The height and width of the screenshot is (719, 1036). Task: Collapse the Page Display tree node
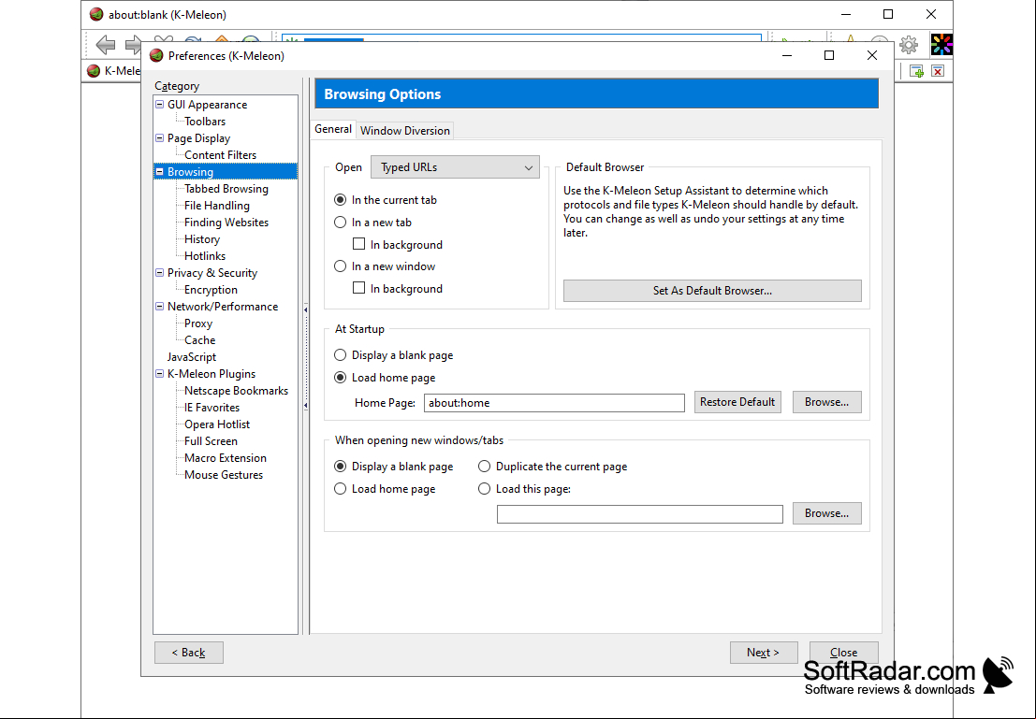(x=159, y=138)
